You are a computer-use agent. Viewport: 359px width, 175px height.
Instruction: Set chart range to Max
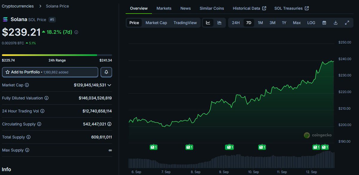pos(297,23)
